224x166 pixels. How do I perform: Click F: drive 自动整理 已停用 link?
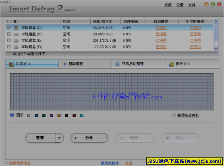161,47
